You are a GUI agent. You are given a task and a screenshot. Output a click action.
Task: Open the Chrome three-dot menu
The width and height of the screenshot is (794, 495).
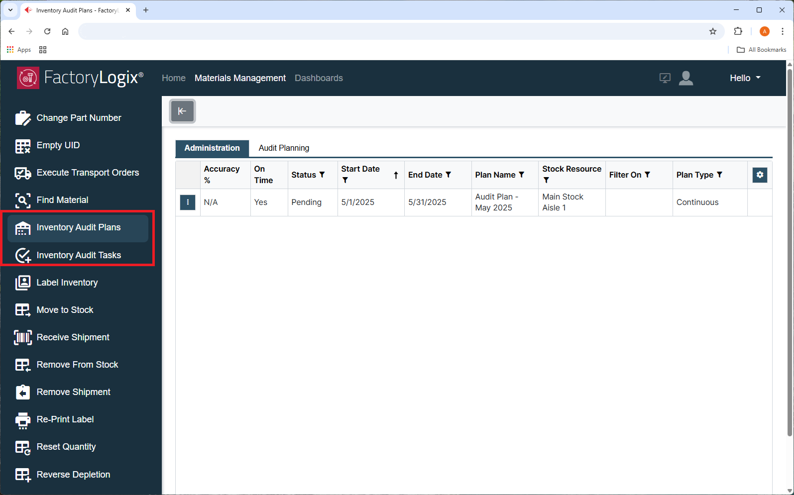click(x=783, y=31)
